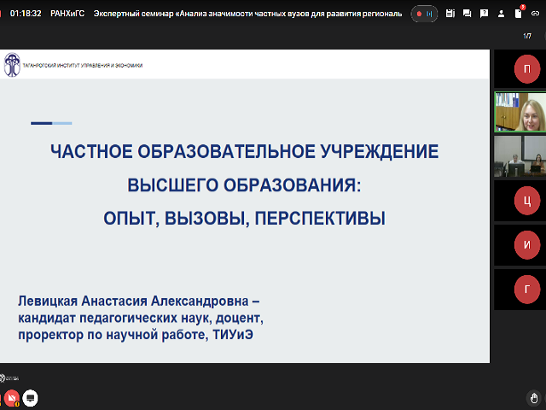
Task: Select the blonde woman's video tile
Action: [520, 112]
